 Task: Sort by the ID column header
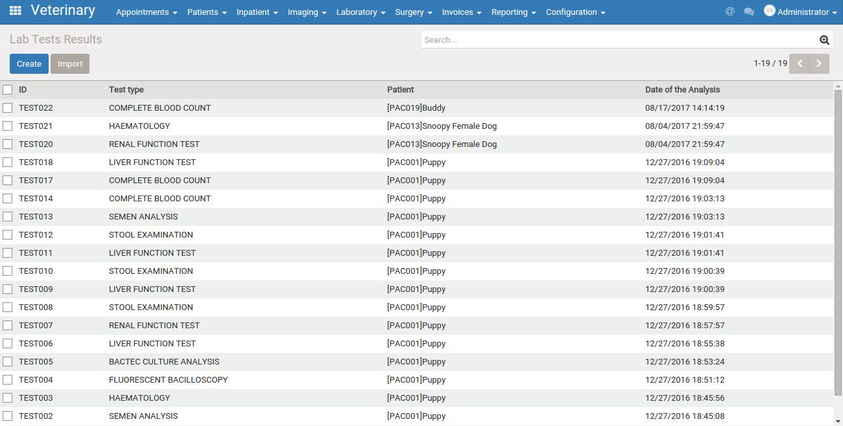23,90
